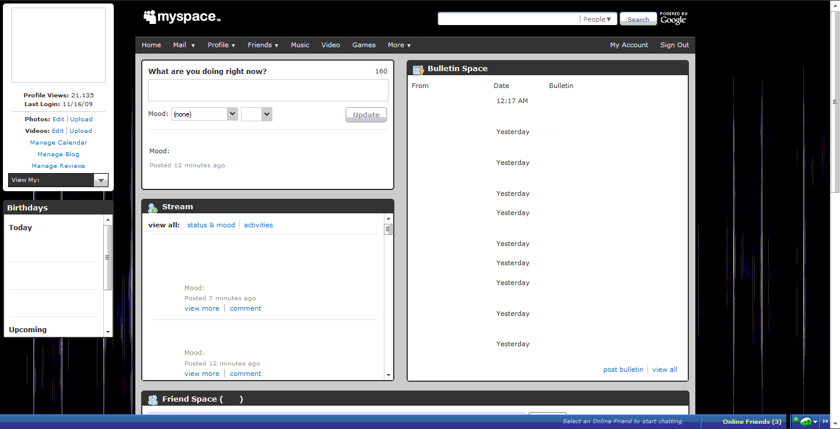Click Videos Upload link
The image size is (840, 429).
tap(81, 131)
